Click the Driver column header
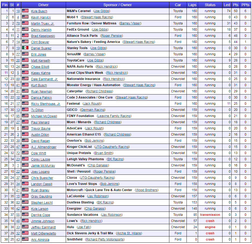Viewport: 252px width, 244px height. (43, 5)
